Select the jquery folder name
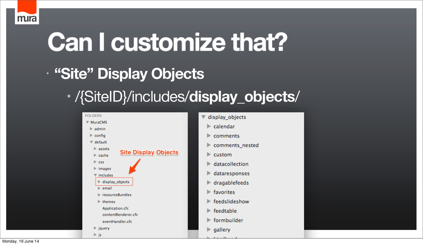 point(104,228)
